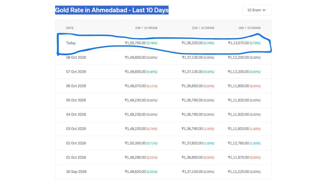Select the "30 Sep 2026" date cell
Screen dimensions: 324x182
76,172
